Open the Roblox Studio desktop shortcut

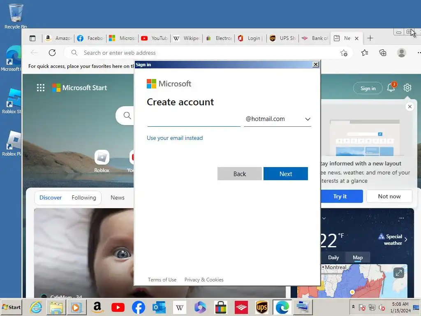tap(11, 101)
